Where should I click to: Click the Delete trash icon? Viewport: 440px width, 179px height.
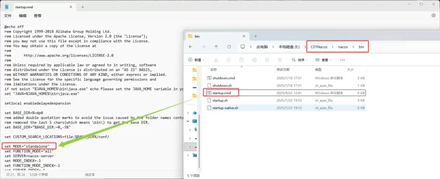(280, 60)
